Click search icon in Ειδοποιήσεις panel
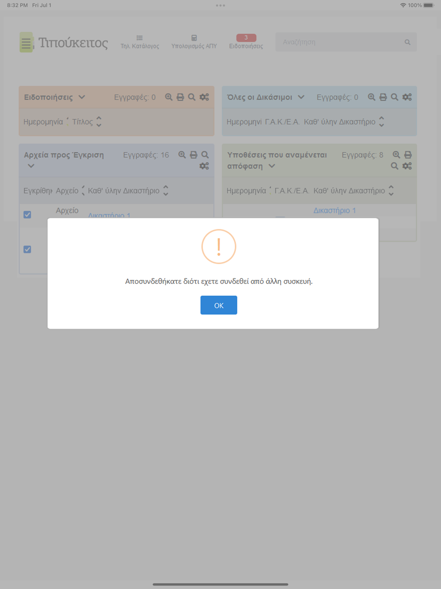Viewport: 441px width, 589px height. (x=192, y=97)
